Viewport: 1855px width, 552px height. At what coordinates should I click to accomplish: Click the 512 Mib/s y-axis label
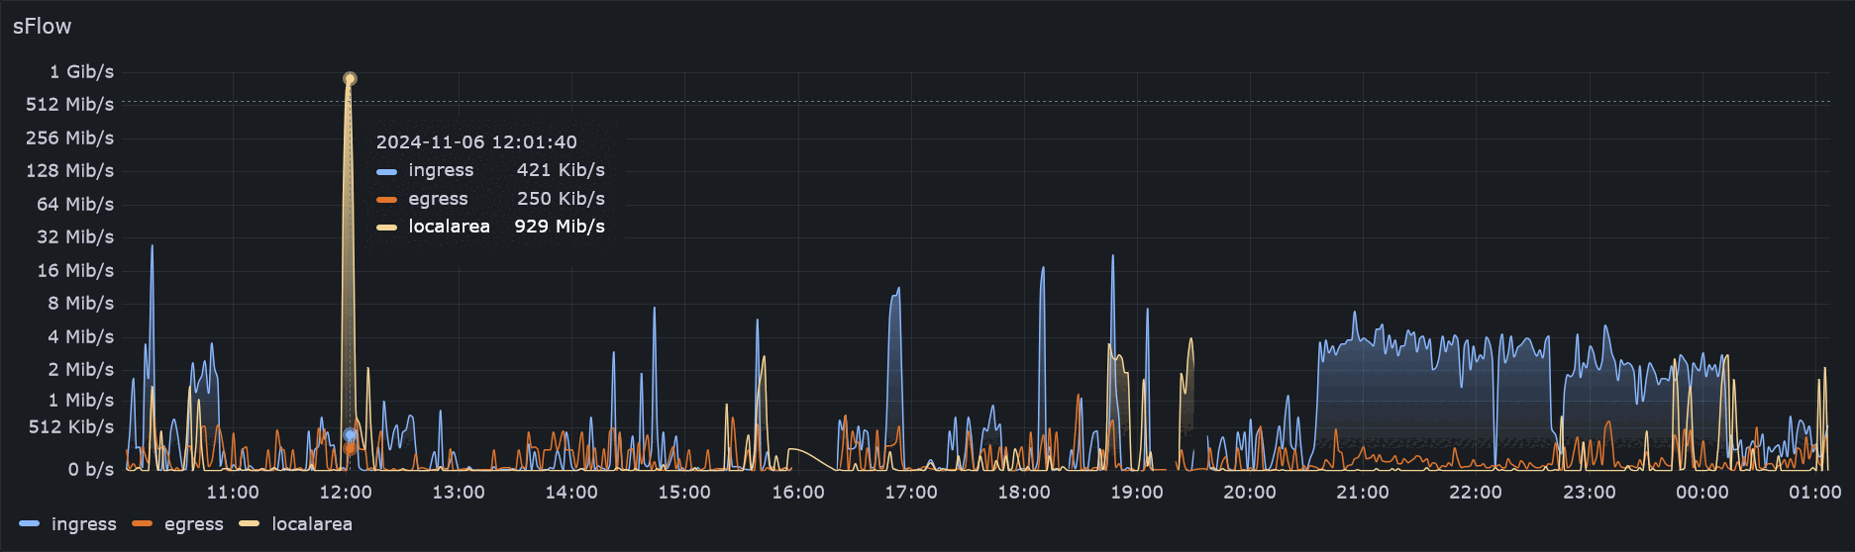[69, 105]
